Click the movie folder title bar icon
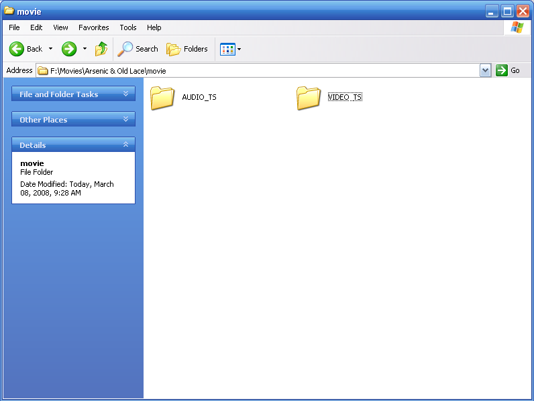 (x=9, y=11)
